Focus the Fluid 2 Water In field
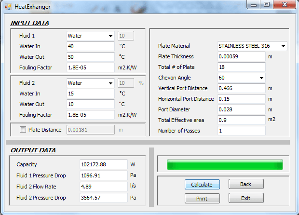299x215 pixels. 91,94
